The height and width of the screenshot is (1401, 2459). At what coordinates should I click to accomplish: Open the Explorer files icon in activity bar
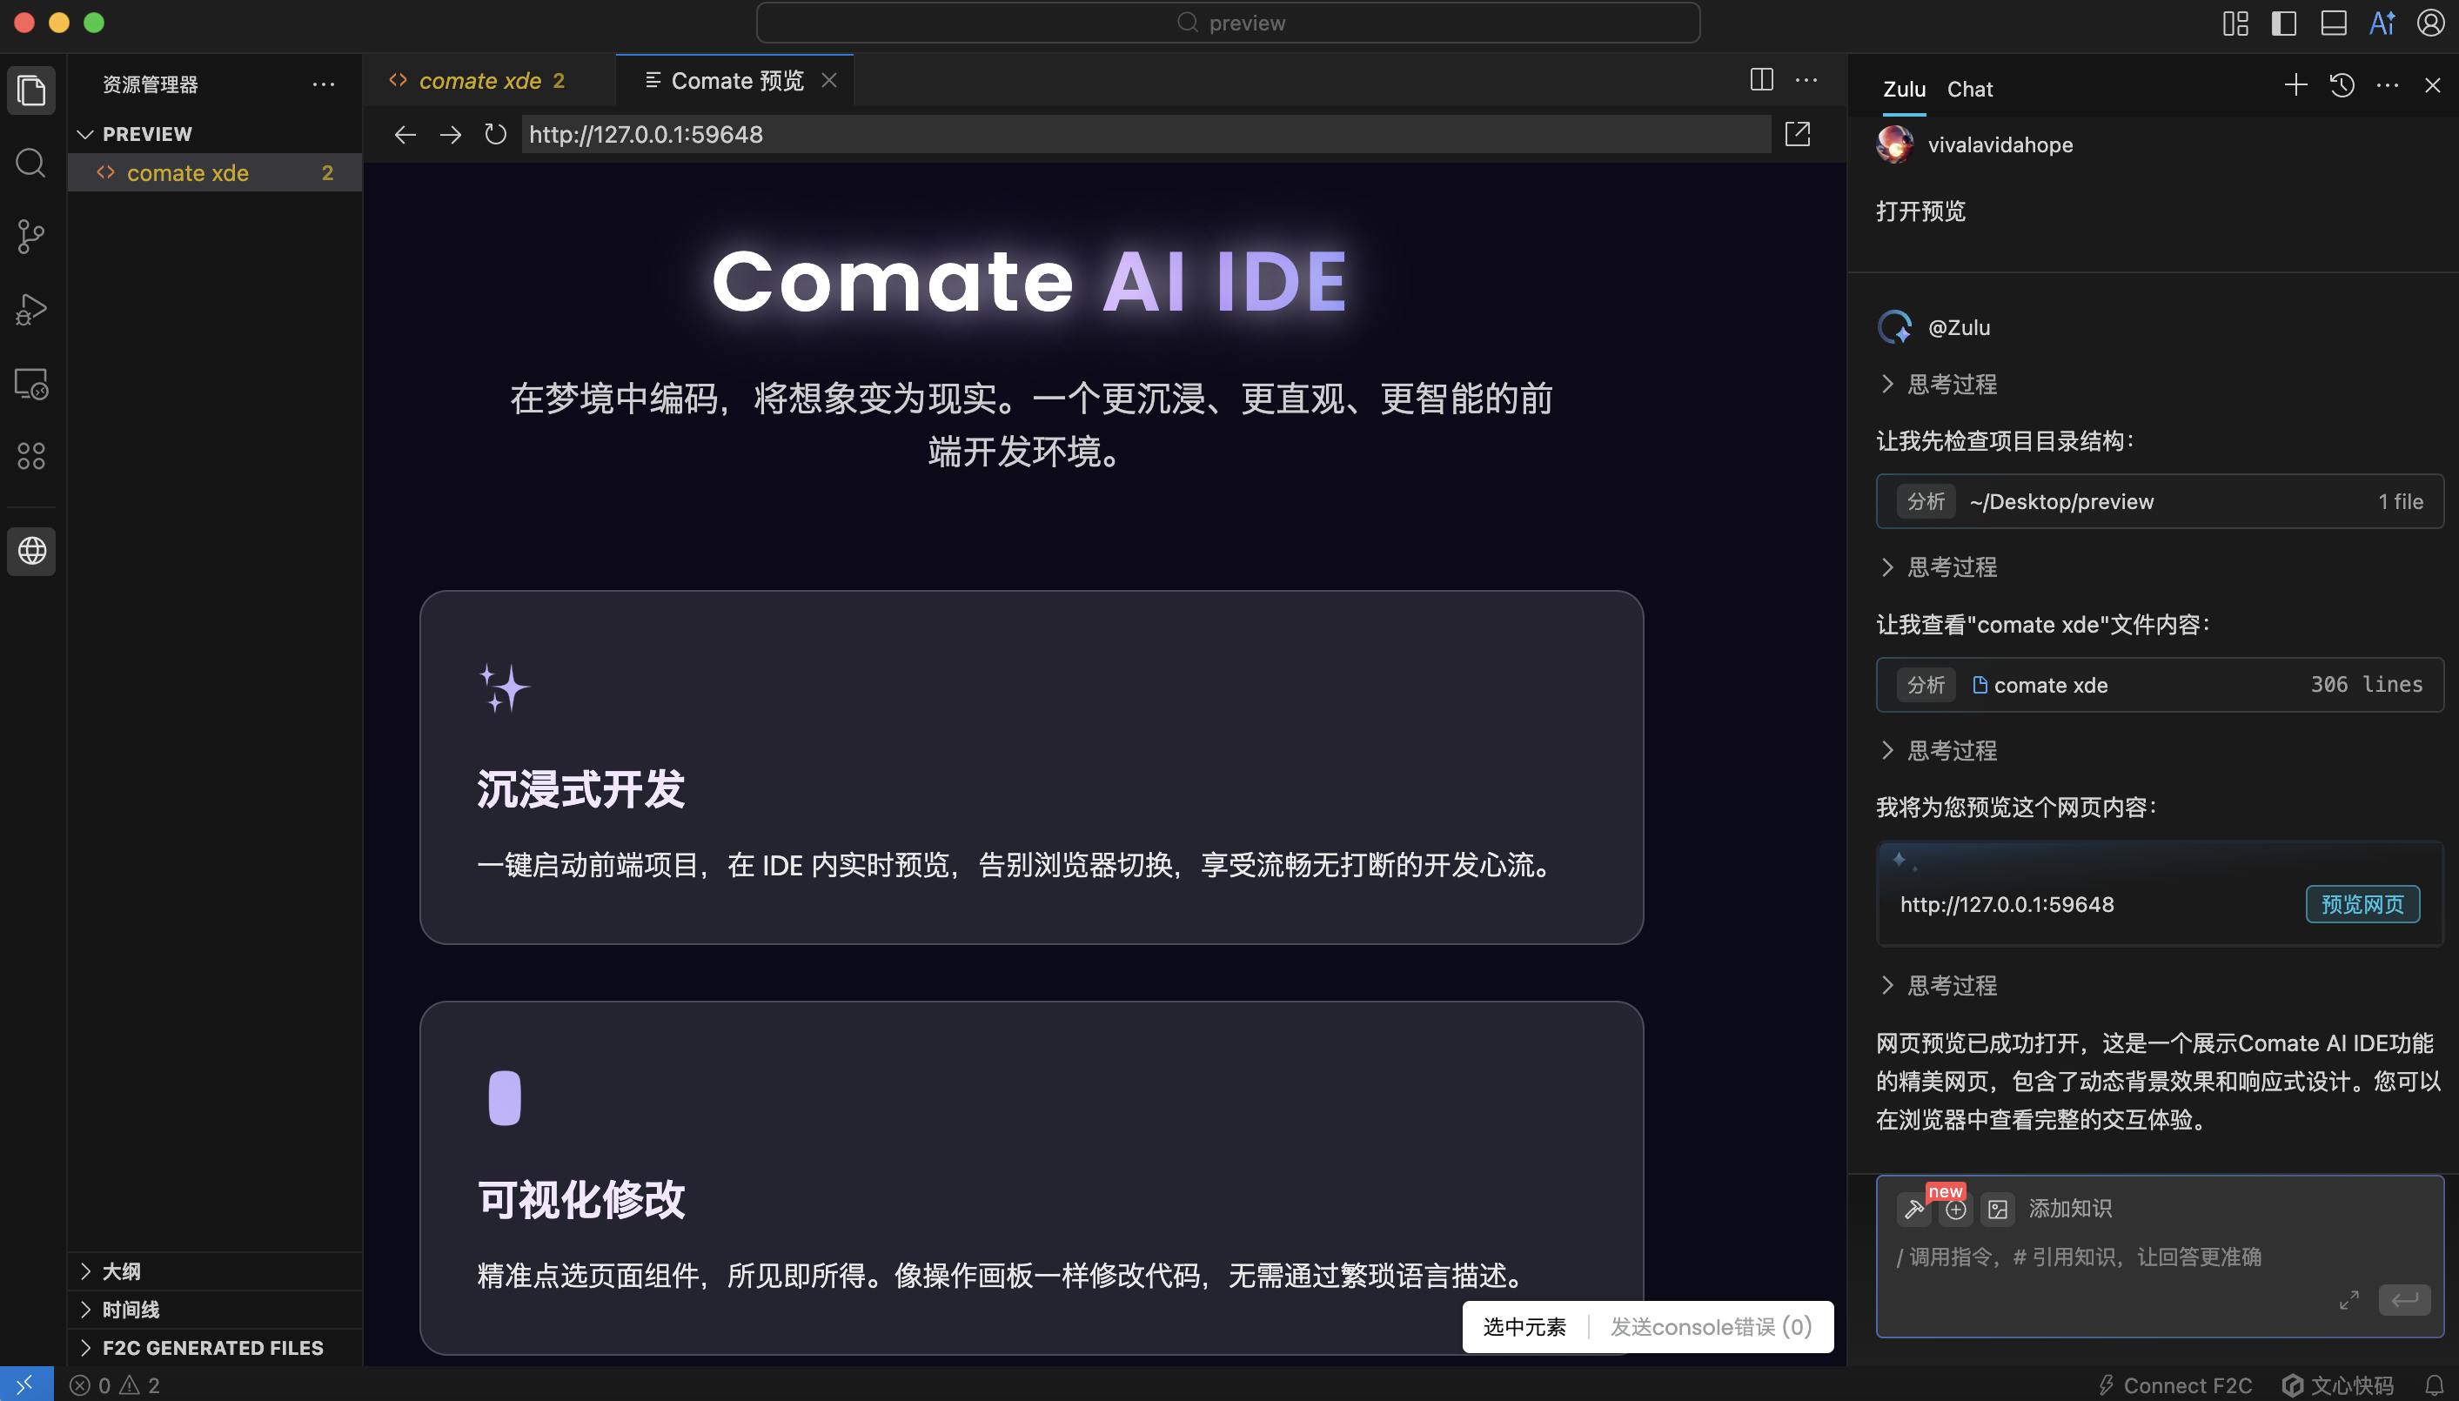(30, 91)
